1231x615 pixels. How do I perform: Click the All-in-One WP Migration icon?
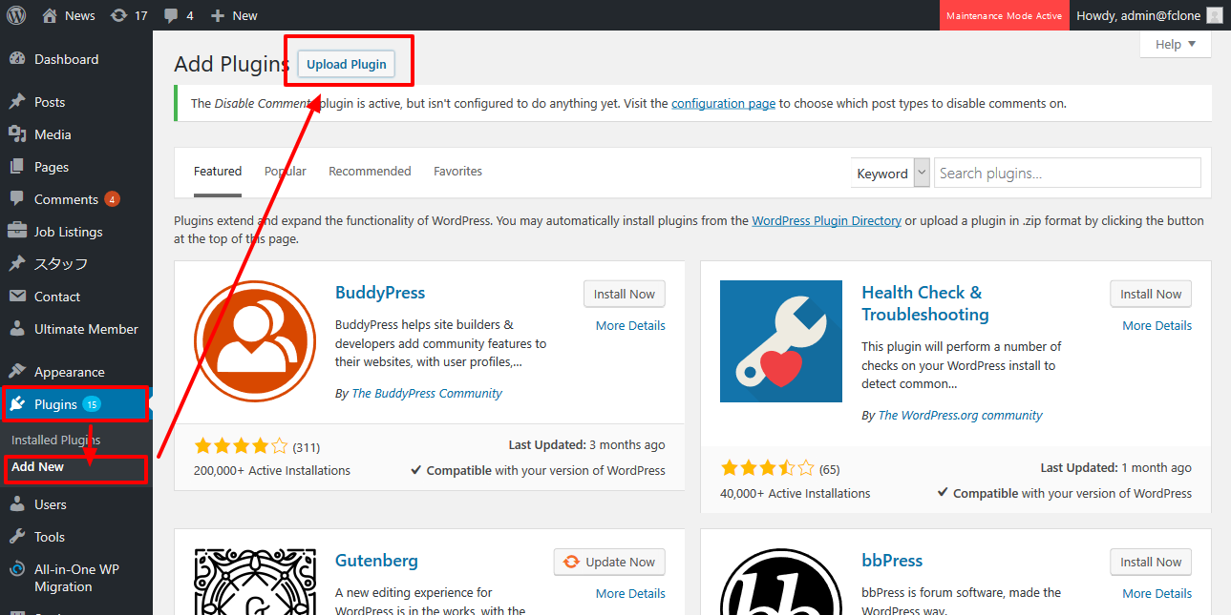17,569
